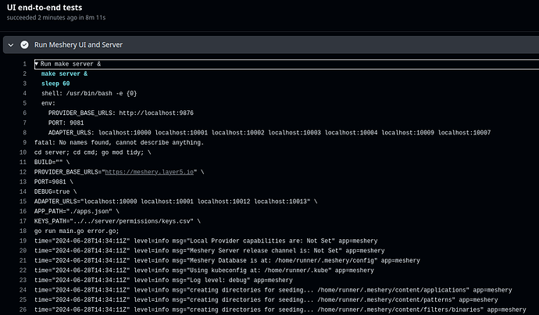Select line number 19 in log output

tap(23, 241)
